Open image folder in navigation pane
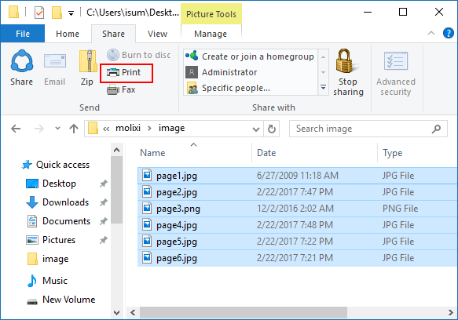Viewport: 458px width, 320px height. coord(48,259)
